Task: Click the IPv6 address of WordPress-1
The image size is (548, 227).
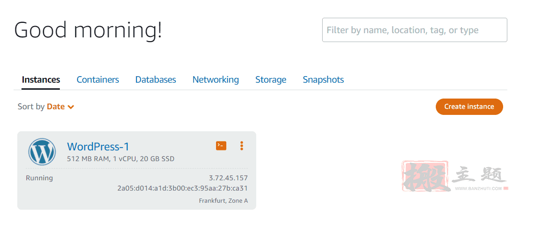Action: tap(182, 188)
